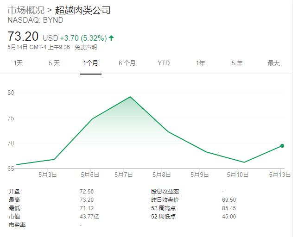This screenshot has height=237, width=298.
Task: Click the opening value 72.50
Action: (87, 192)
